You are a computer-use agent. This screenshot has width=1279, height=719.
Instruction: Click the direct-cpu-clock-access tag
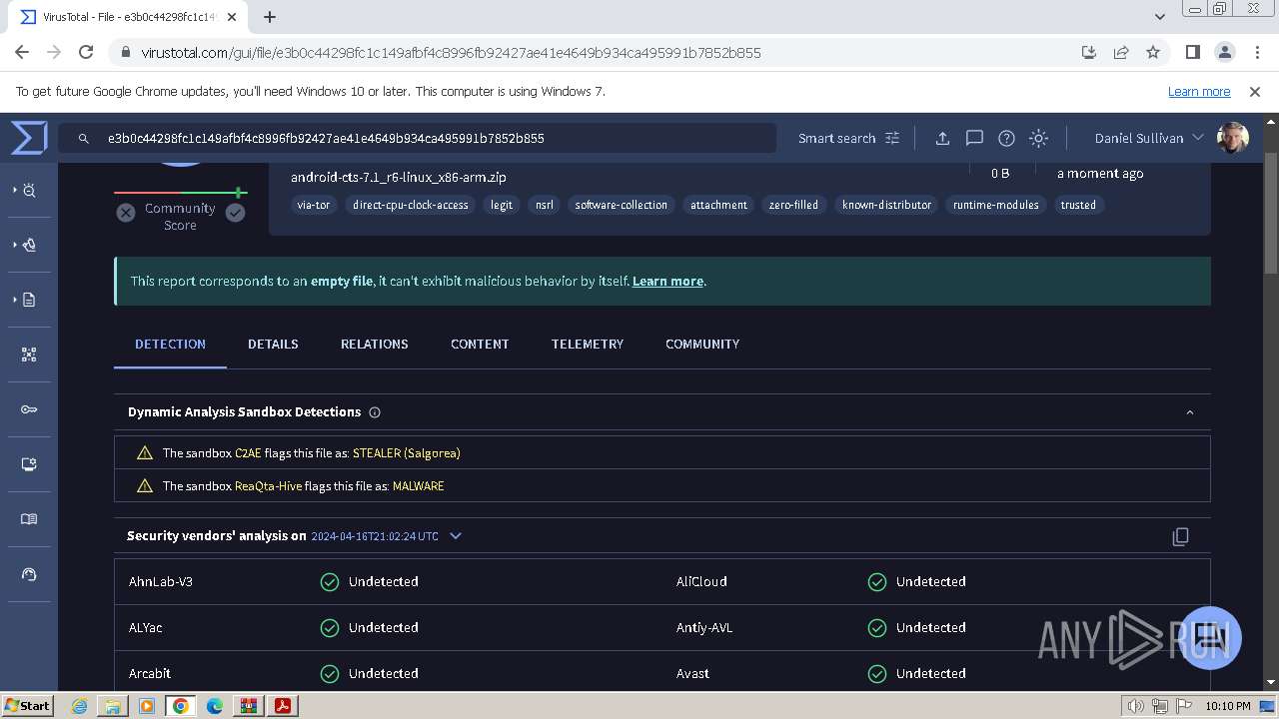[x=411, y=205]
